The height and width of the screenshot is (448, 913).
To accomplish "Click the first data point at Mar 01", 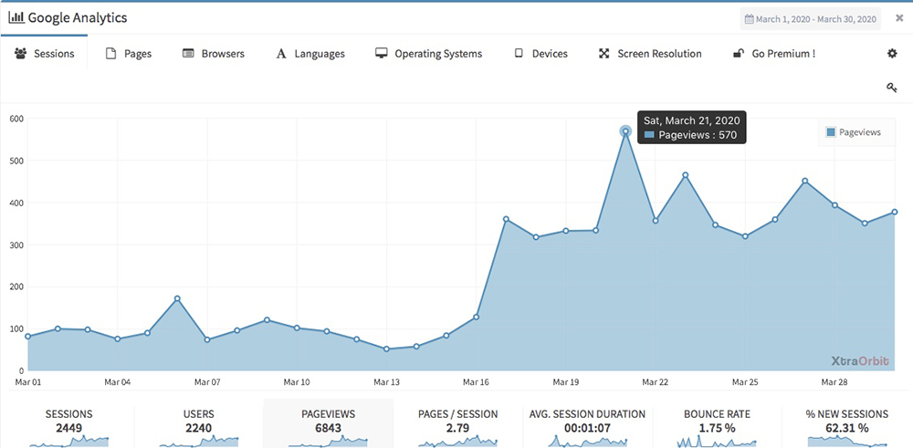I will [28, 337].
